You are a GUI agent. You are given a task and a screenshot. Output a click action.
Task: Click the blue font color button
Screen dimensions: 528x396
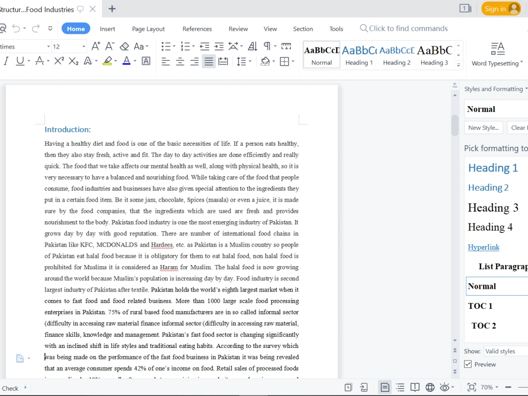click(x=127, y=61)
